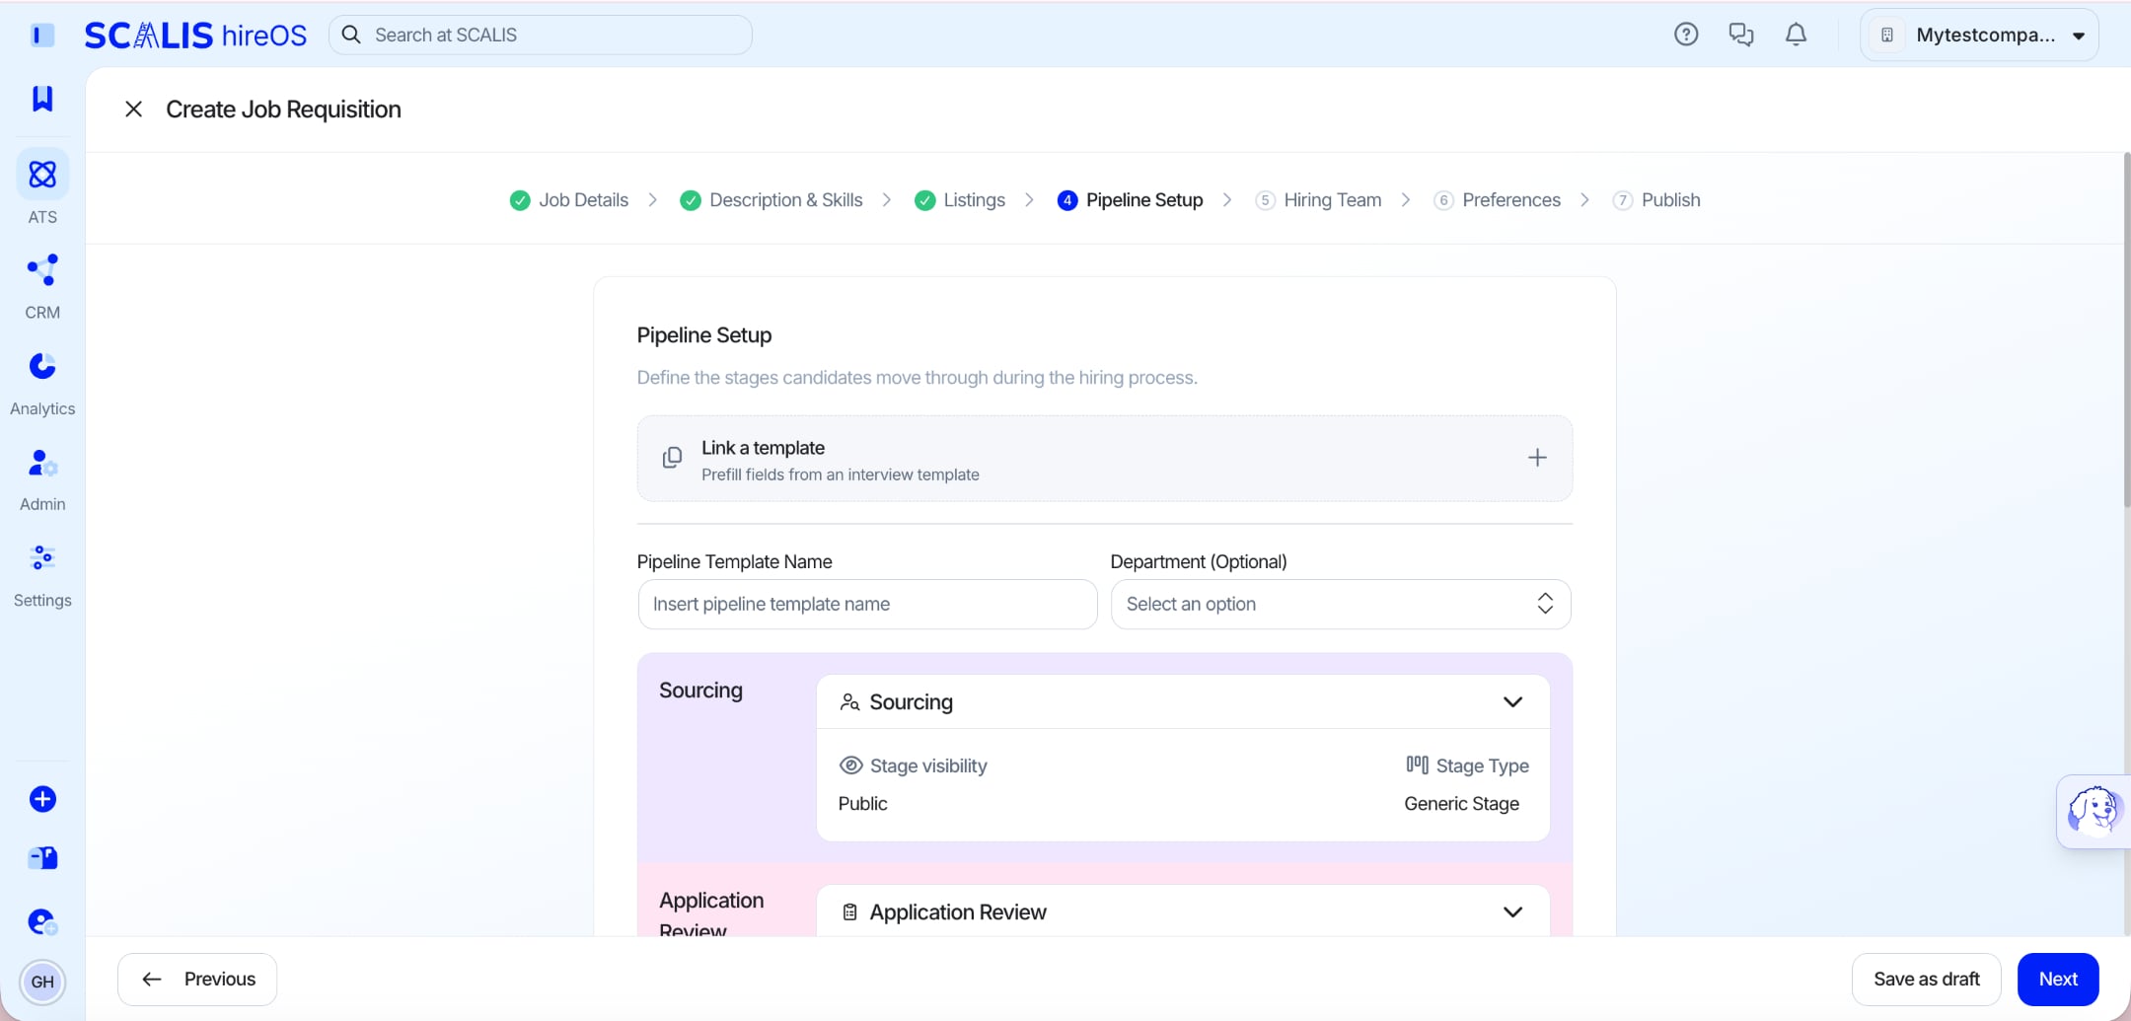Viewport: 2131px width, 1021px height.
Task: Open the Analytics module
Action: (x=42, y=384)
